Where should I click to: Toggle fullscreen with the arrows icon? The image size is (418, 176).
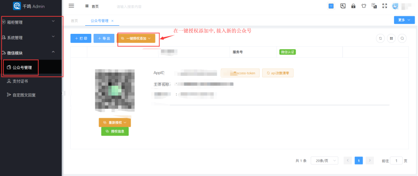tap(385, 6)
